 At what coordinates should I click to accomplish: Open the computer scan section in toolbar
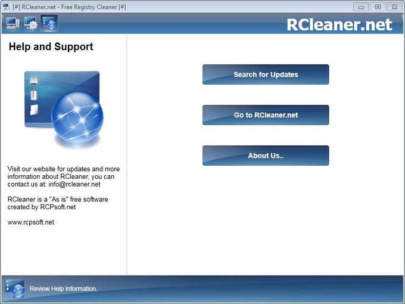tap(13, 24)
